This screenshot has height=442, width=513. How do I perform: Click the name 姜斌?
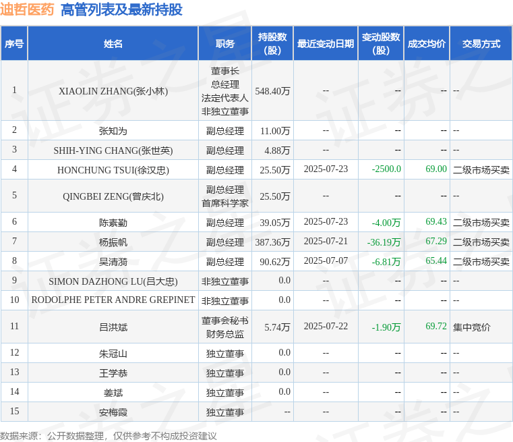pos(113,393)
